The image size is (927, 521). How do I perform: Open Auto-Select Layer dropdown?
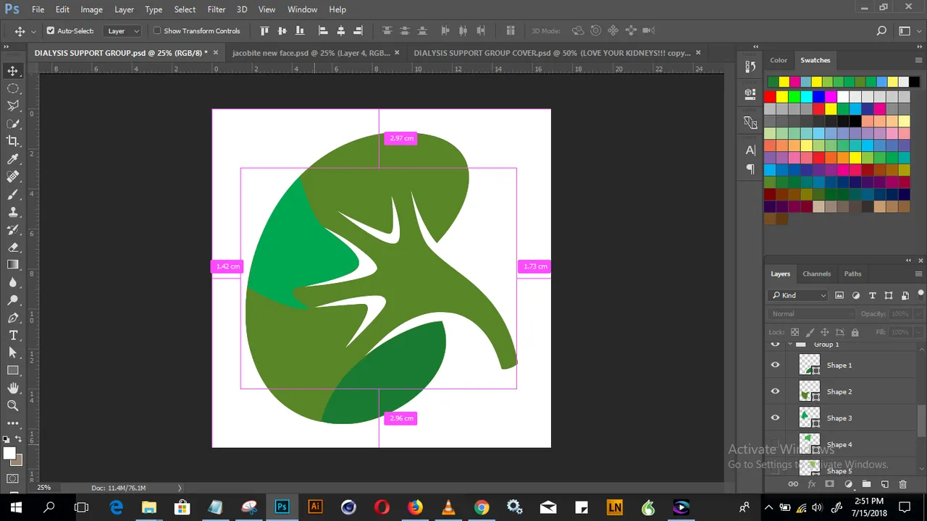[x=122, y=31]
